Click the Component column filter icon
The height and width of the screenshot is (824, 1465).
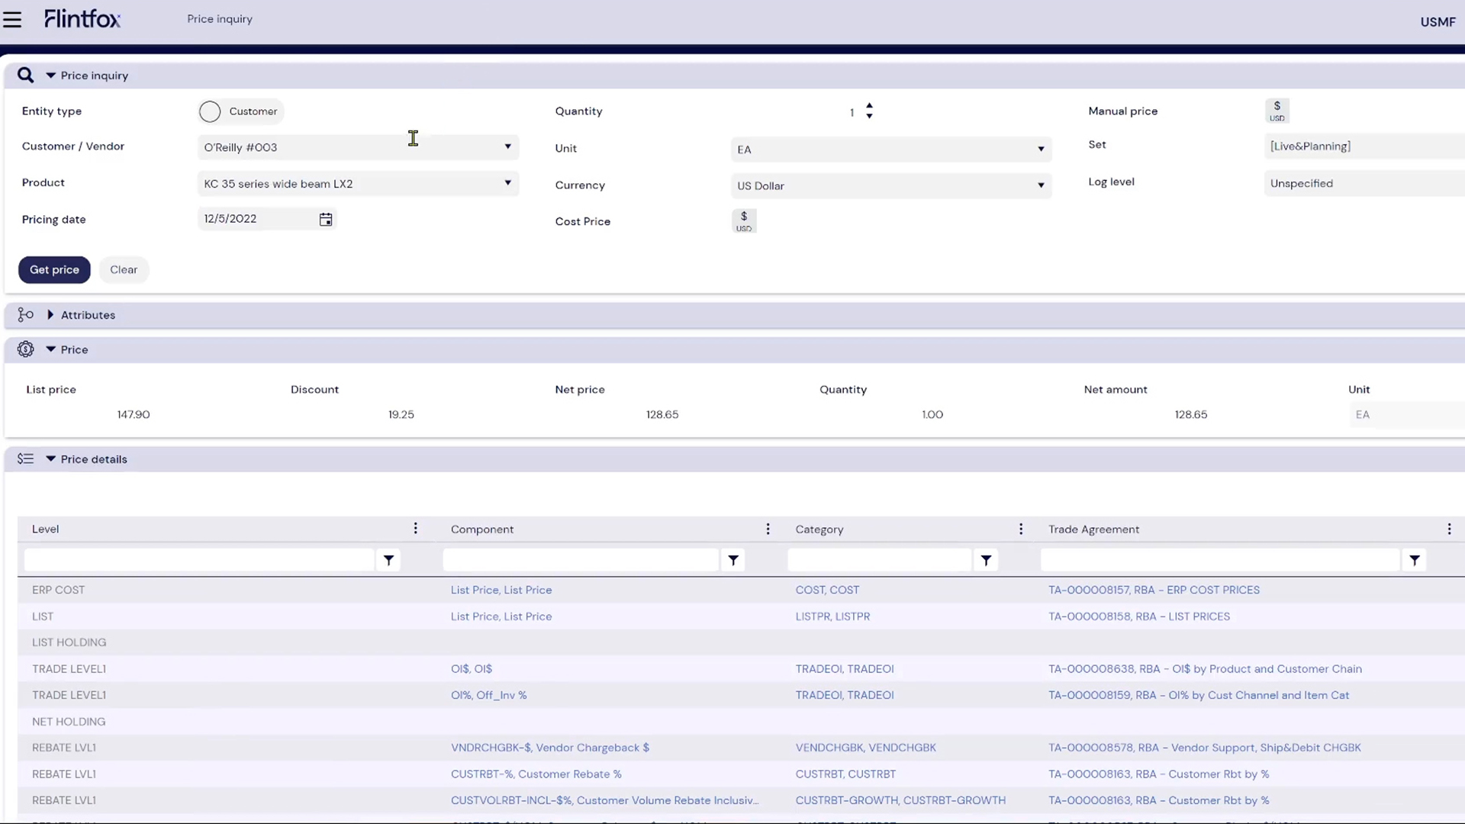coord(733,560)
